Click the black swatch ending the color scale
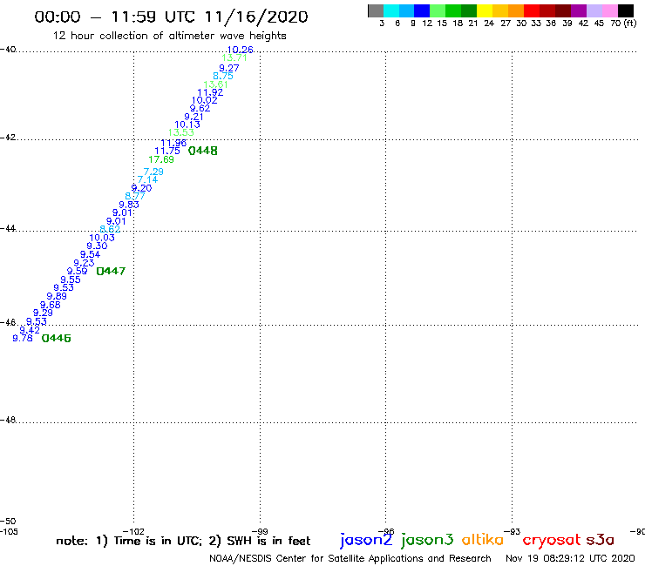 point(626,10)
